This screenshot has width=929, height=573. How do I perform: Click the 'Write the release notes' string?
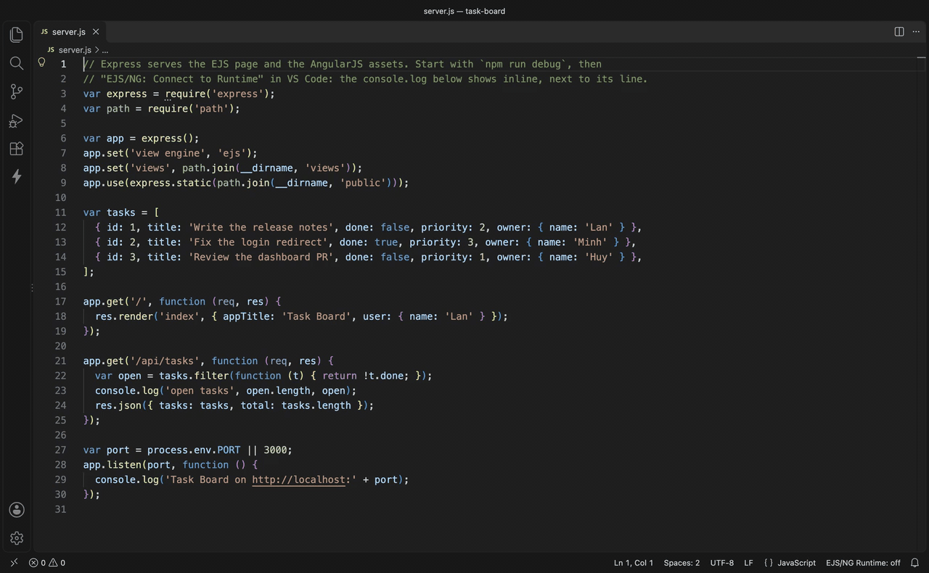click(x=261, y=227)
